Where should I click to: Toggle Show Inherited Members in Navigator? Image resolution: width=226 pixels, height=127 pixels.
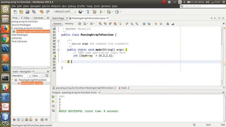click(14, 120)
